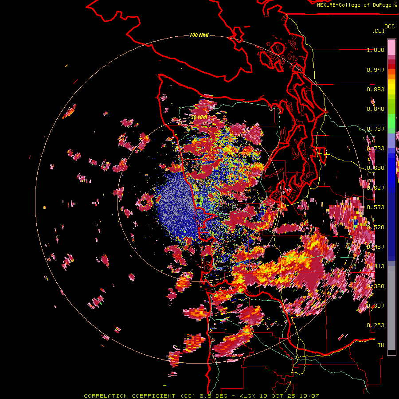Click the KLGX station identifier
This screenshot has height=399, width=399.
pos(247,396)
